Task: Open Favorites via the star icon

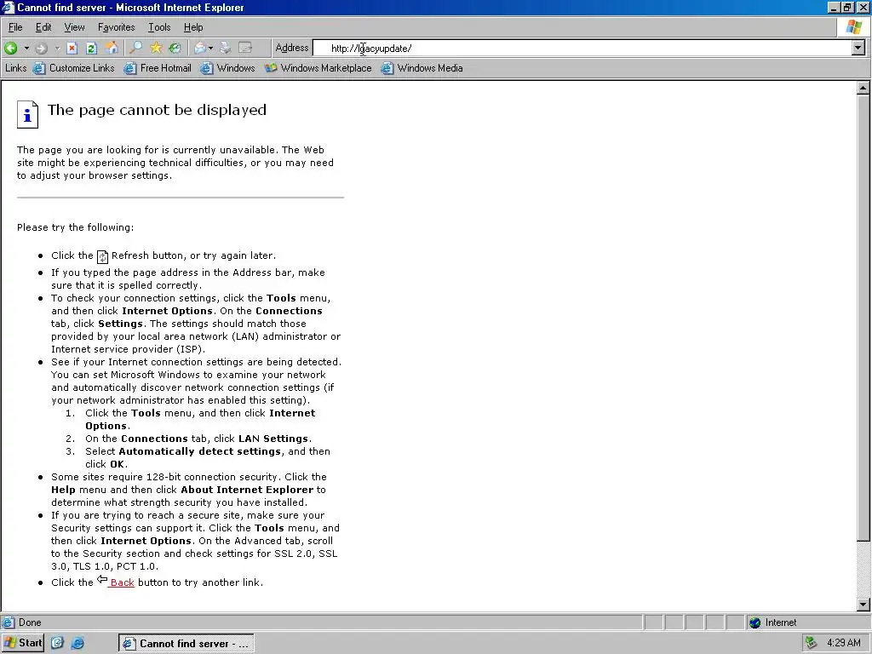Action: point(156,48)
